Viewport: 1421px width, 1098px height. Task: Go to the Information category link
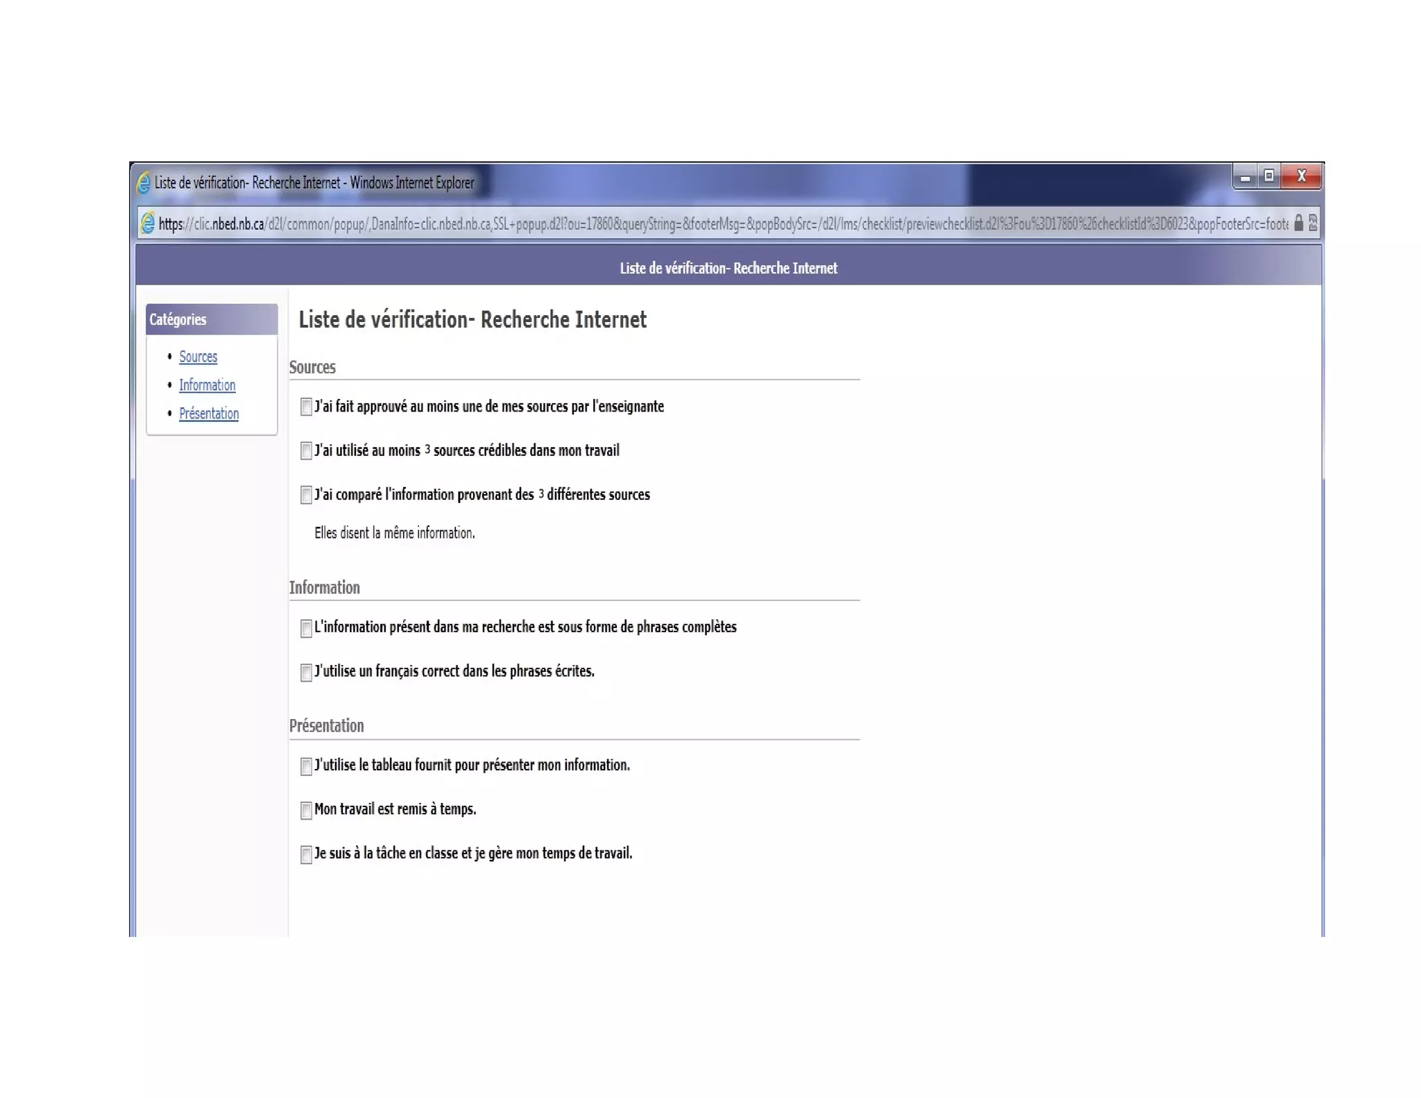207,385
